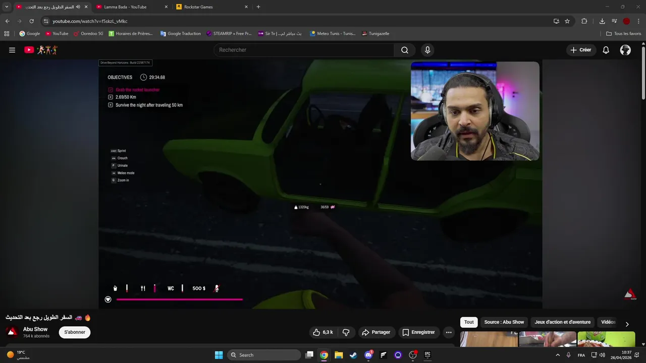
Task: Switch to Lamma Bada - YouTube tab
Action: [x=125, y=7]
